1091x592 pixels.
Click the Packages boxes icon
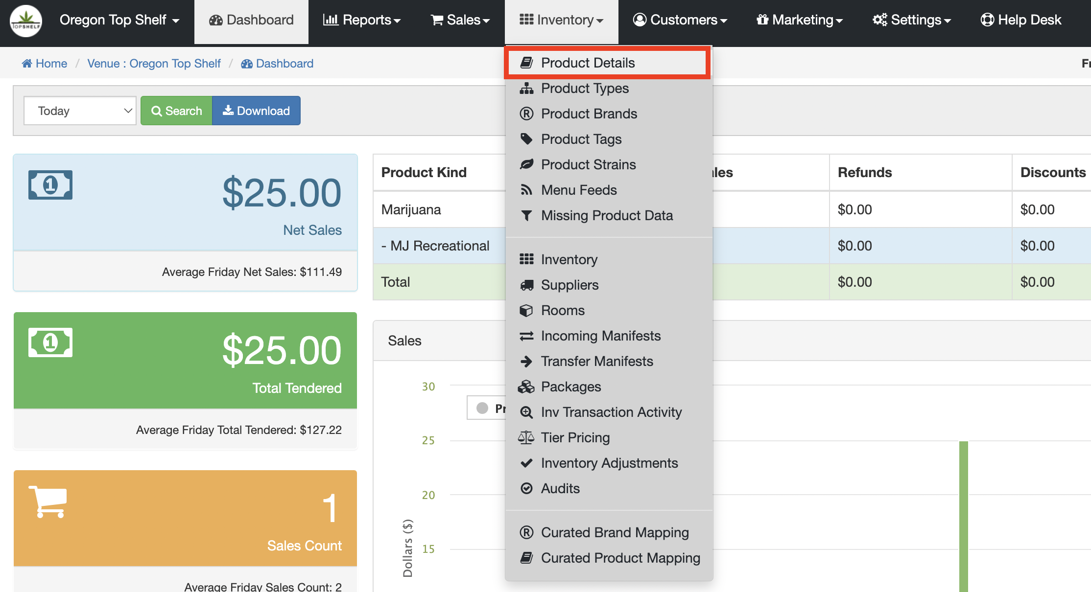point(526,387)
